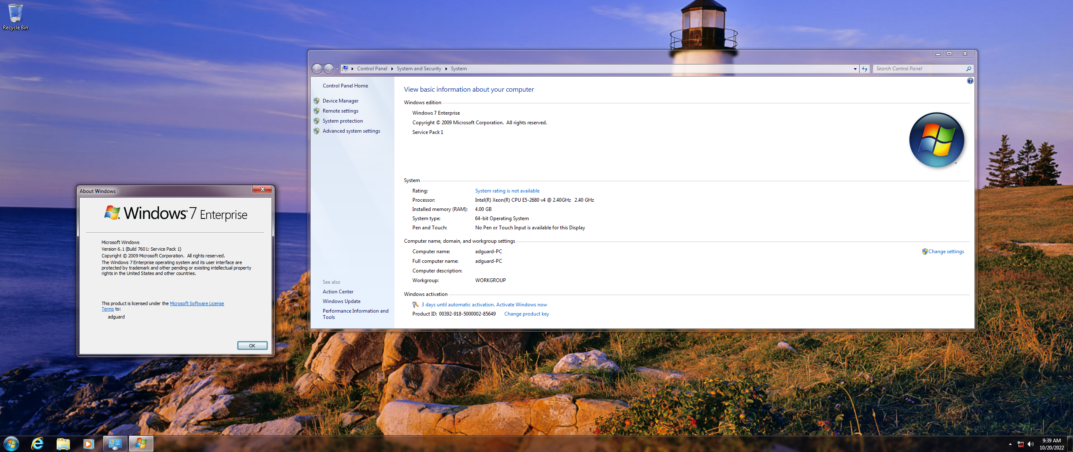Open address bar history dropdown
This screenshot has width=1073, height=452.
click(855, 69)
